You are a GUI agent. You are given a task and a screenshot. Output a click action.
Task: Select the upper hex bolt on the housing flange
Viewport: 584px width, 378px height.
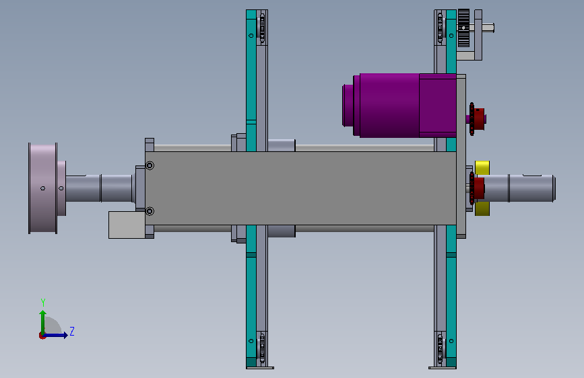[150, 165]
